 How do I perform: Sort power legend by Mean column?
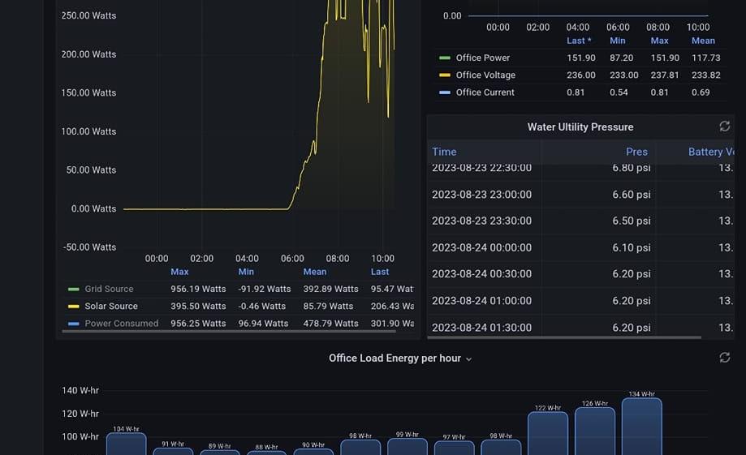coord(315,272)
